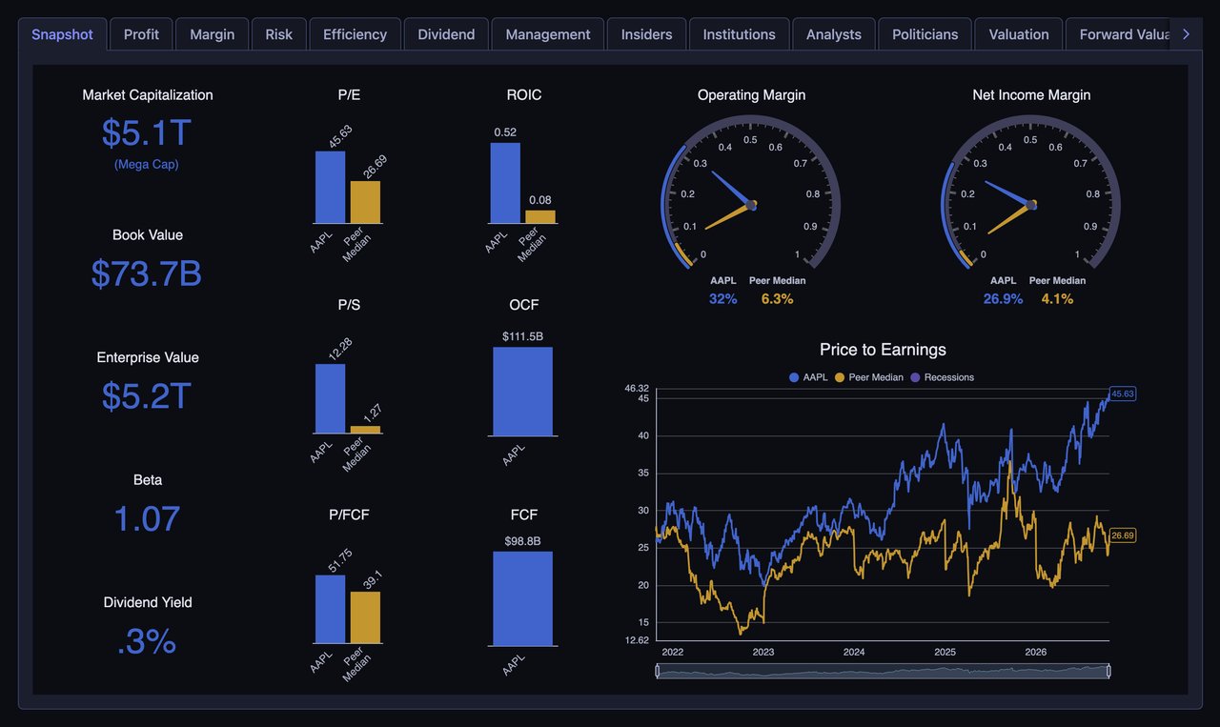
Task: Toggle Recessions shading in the chart legend
Action: click(x=942, y=377)
